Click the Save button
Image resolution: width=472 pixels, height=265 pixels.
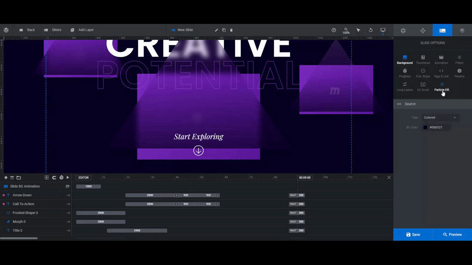413,234
